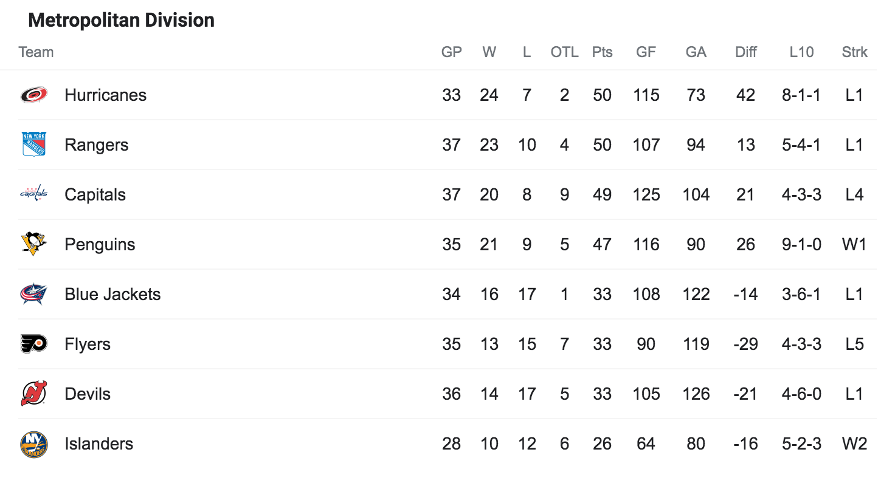Open the Penguins team name link
Image resolution: width=895 pixels, height=486 pixels.
(100, 245)
